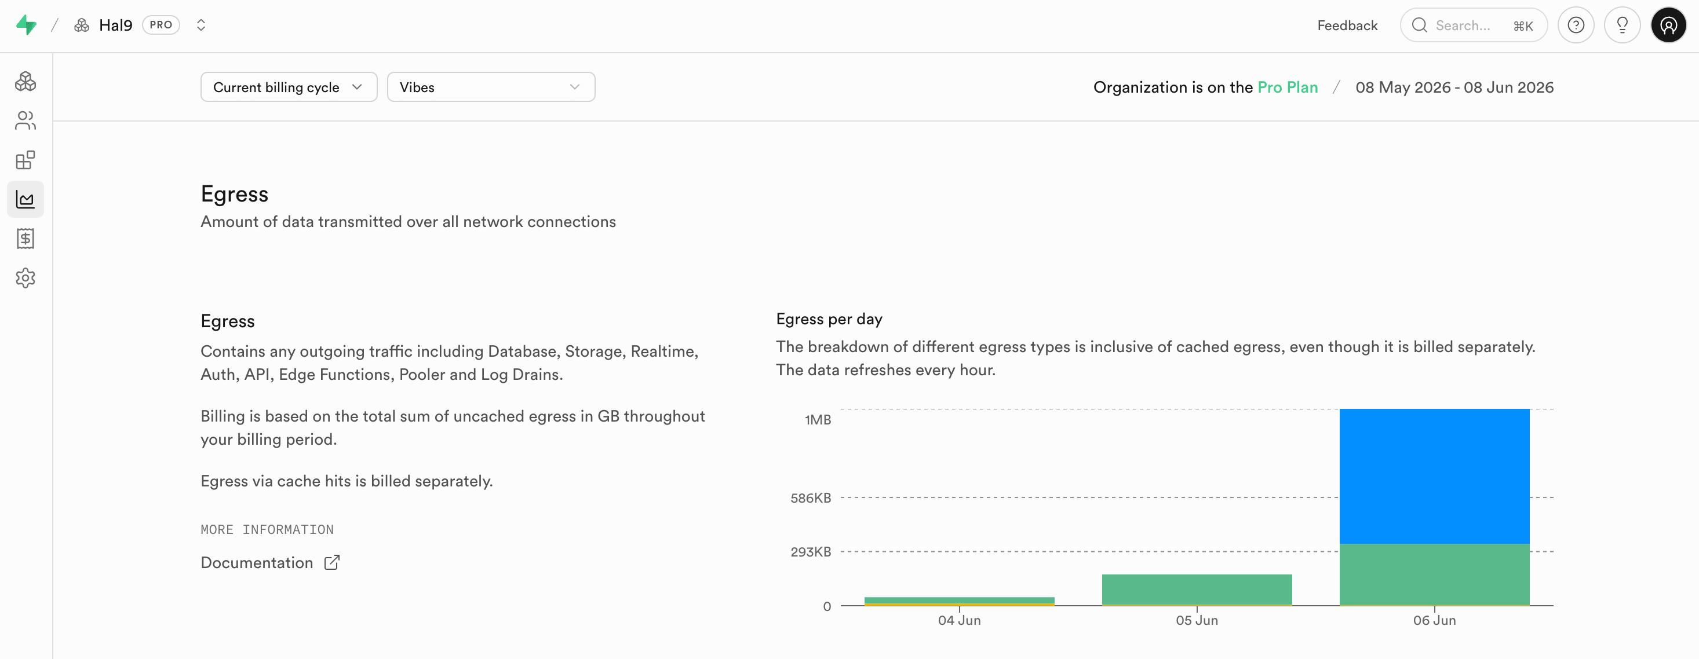This screenshot has height=659, width=1699.
Task: Open Projects in the sidebar
Action: [x=25, y=81]
